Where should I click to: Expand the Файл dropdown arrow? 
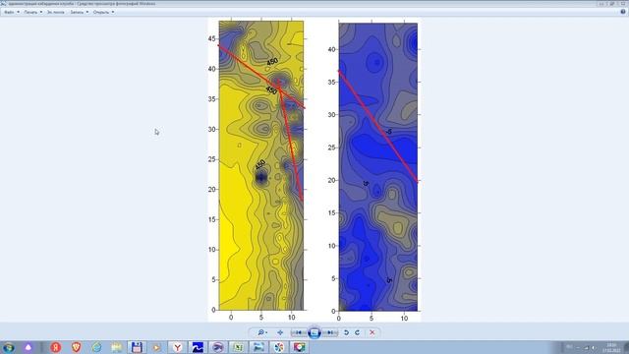(x=18, y=12)
